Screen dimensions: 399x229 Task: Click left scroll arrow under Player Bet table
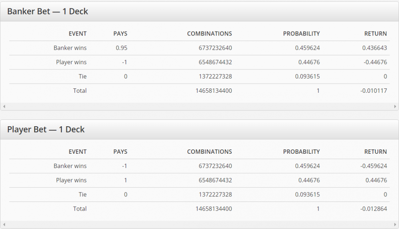coord(3,225)
